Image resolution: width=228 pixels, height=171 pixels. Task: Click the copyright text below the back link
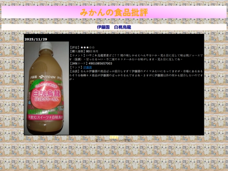point(114,141)
